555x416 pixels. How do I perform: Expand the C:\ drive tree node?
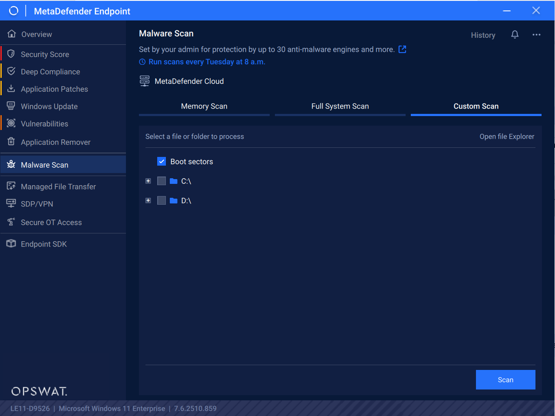[x=148, y=181]
